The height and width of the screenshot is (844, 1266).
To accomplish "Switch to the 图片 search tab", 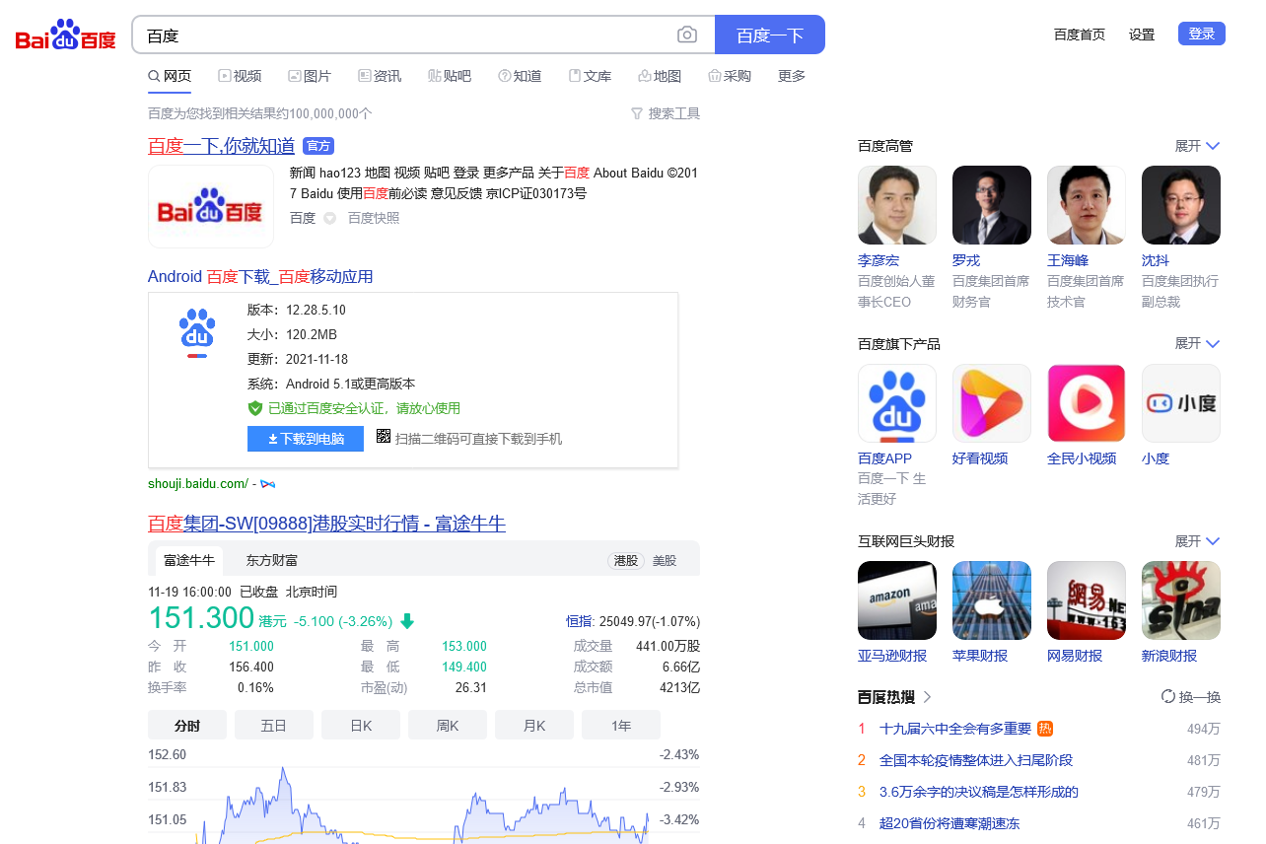I will pos(310,76).
